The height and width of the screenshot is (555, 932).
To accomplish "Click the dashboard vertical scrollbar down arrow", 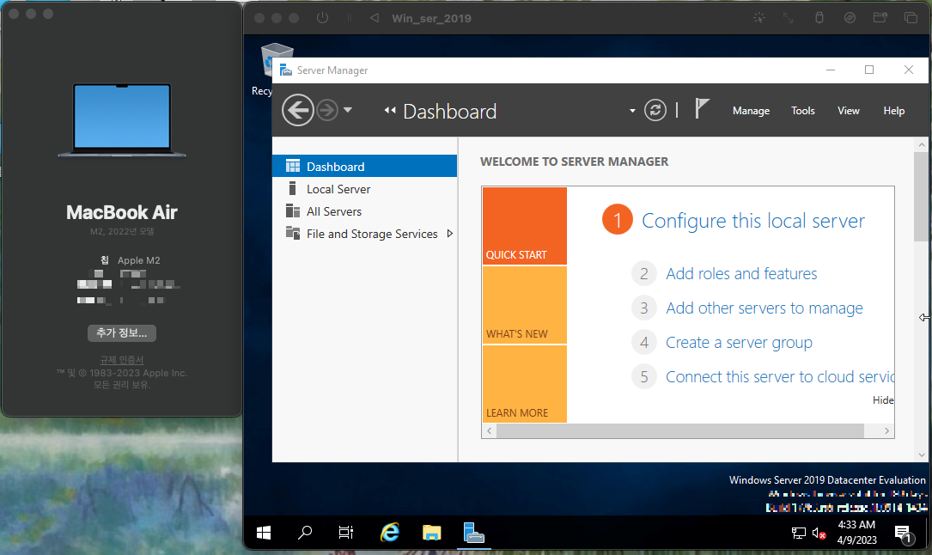I will coord(922,455).
